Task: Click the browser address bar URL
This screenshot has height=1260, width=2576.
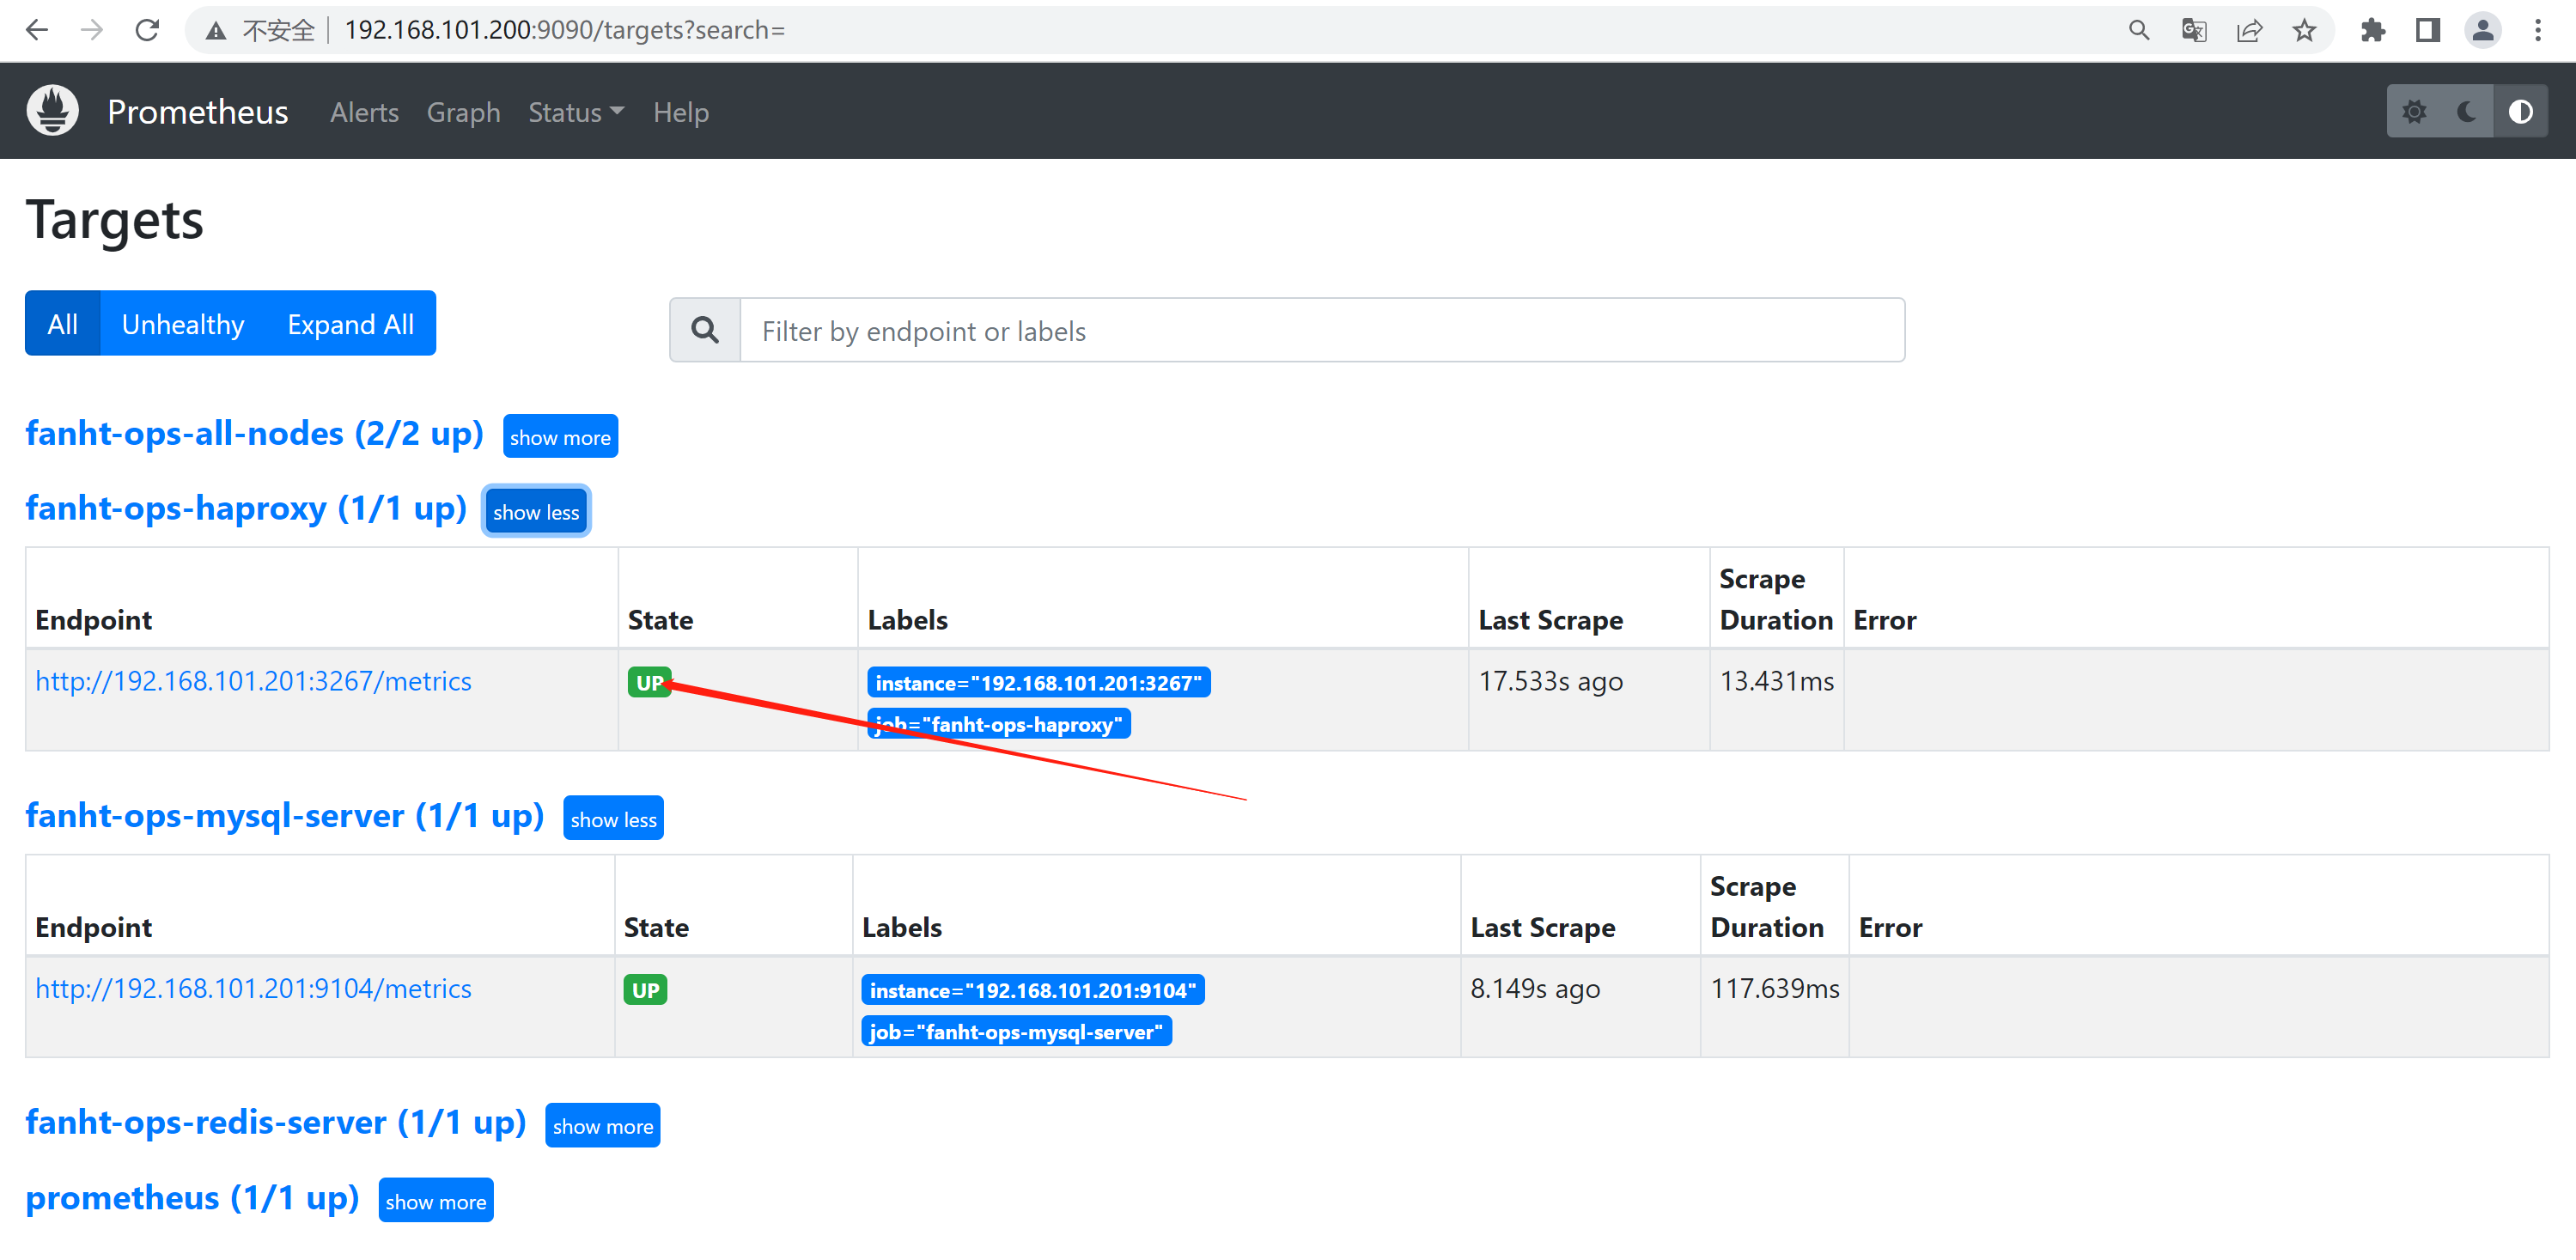Action: click(x=565, y=30)
